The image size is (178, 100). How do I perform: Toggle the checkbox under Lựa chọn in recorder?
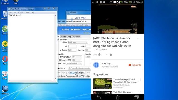86,57
